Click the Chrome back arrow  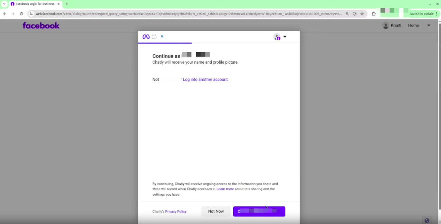tap(5, 14)
